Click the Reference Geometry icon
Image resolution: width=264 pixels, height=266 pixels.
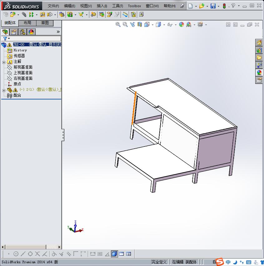[x=81, y=15]
